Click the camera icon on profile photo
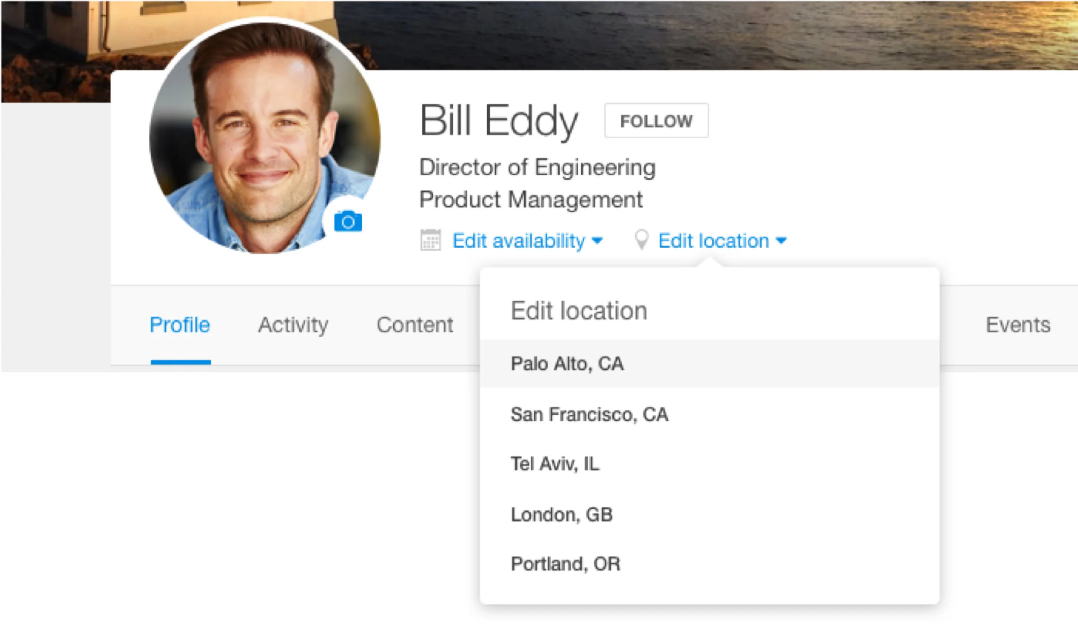This screenshot has height=625, width=1078. [x=348, y=222]
